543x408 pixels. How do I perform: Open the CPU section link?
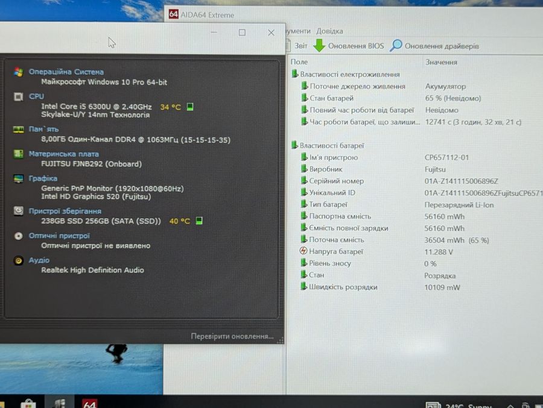36,96
